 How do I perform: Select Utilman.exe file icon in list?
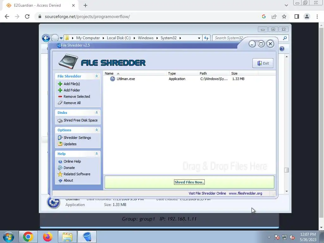click(x=112, y=79)
